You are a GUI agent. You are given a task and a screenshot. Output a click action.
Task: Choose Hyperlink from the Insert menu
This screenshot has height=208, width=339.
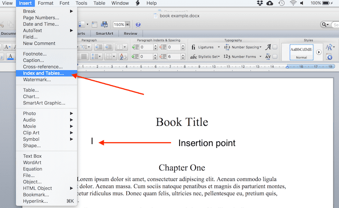coord(46,201)
